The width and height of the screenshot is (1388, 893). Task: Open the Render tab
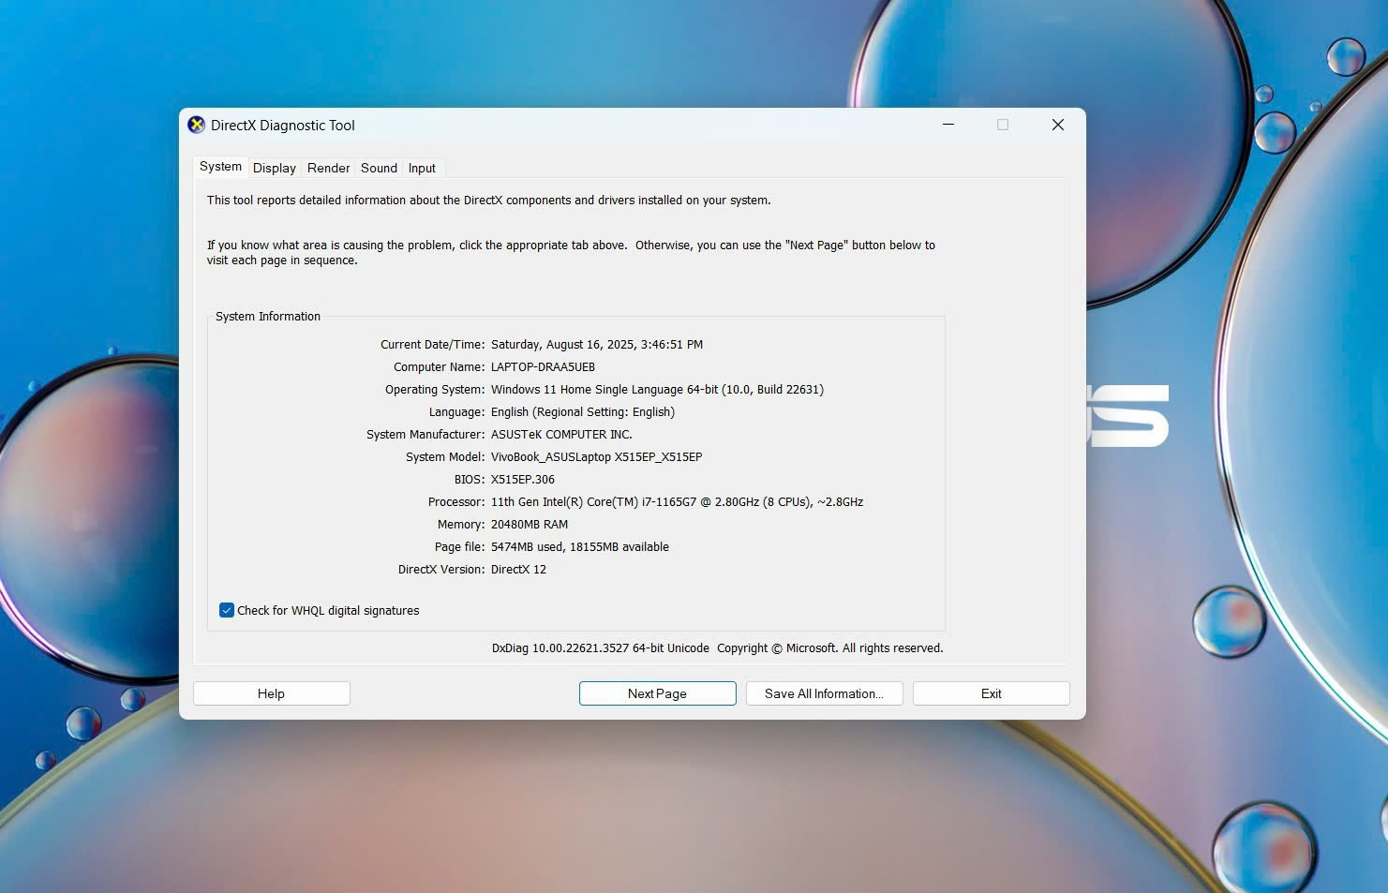pyautogui.click(x=328, y=168)
